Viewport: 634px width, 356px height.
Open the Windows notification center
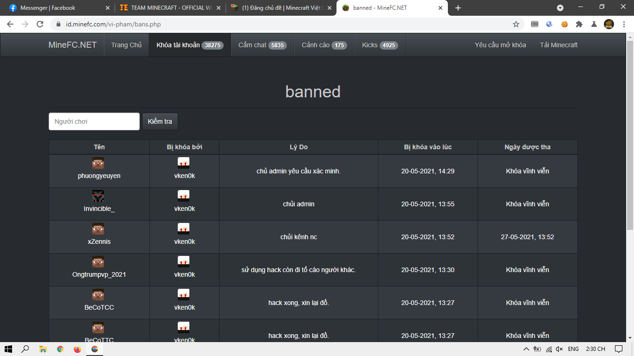pos(618,349)
